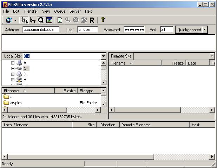The width and height of the screenshot is (217, 168).
Task: Expand the A: drive tree node
Action: tap(13, 63)
